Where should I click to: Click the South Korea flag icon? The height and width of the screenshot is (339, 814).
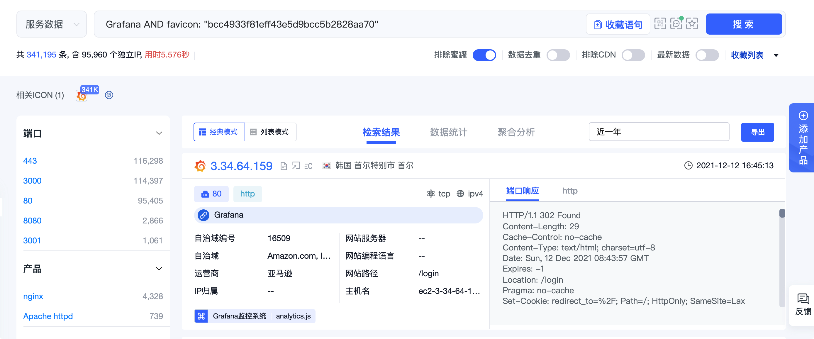[327, 166]
